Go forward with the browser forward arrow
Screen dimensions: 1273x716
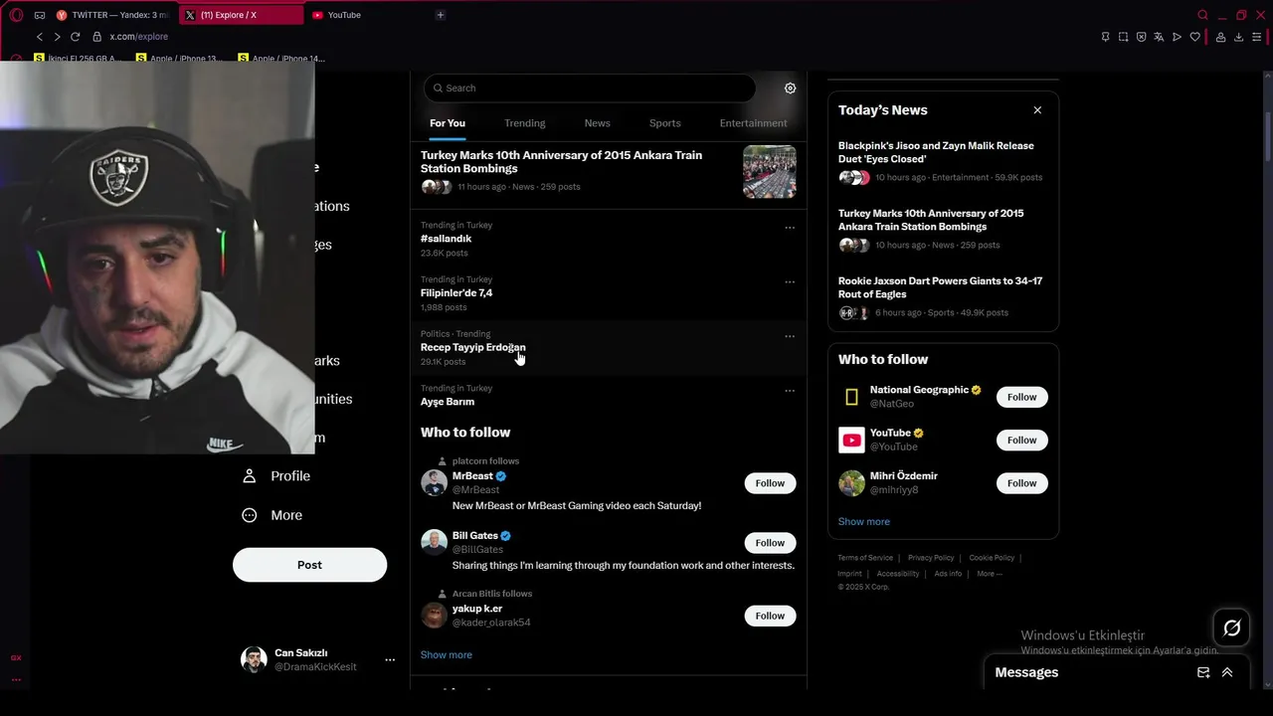coord(57,37)
